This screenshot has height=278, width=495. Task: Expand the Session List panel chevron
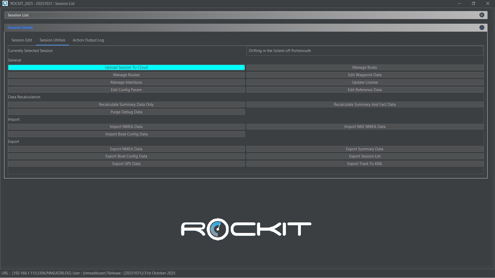click(482, 15)
